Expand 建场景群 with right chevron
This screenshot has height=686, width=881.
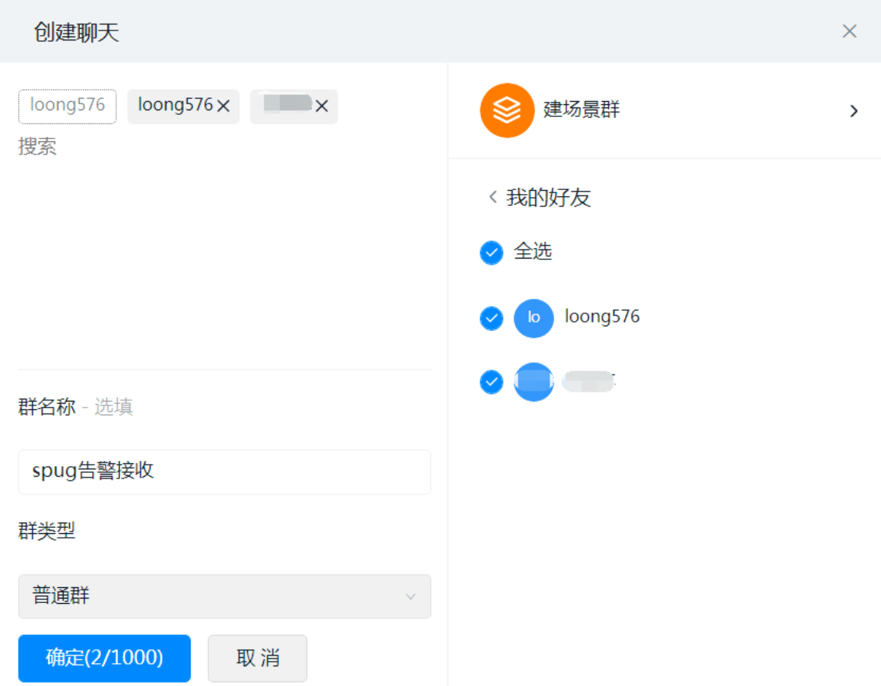click(854, 111)
